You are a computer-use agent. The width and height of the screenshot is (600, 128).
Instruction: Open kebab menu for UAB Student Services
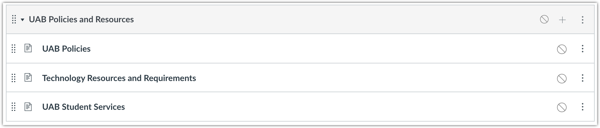pyautogui.click(x=582, y=107)
